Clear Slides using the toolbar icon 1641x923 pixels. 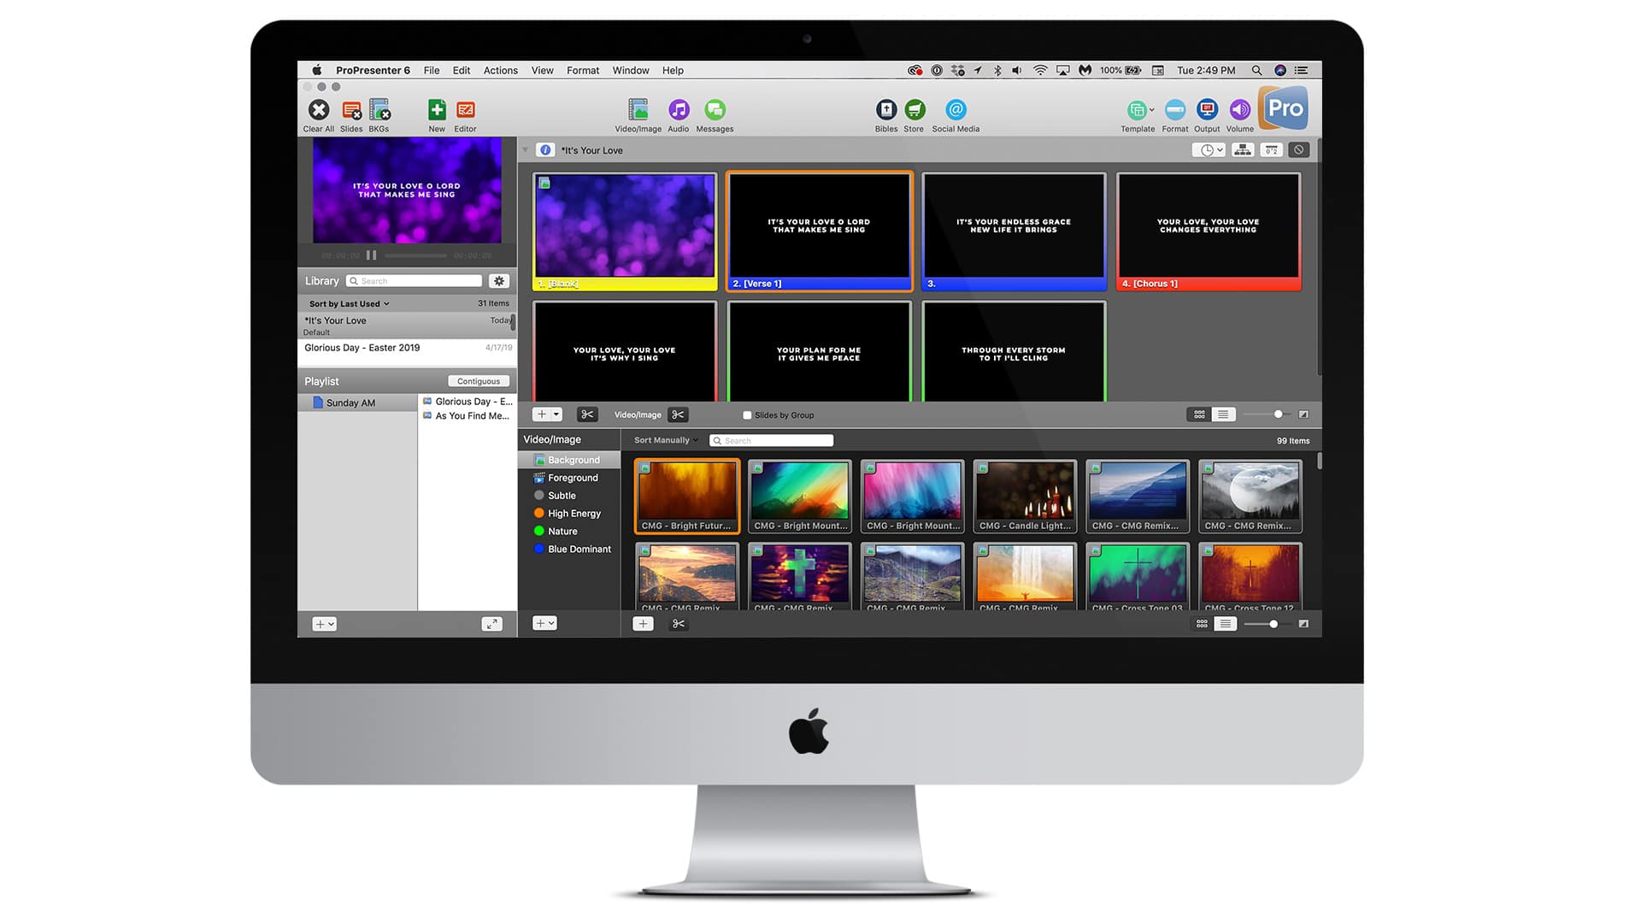pyautogui.click(x=351, y=110)
